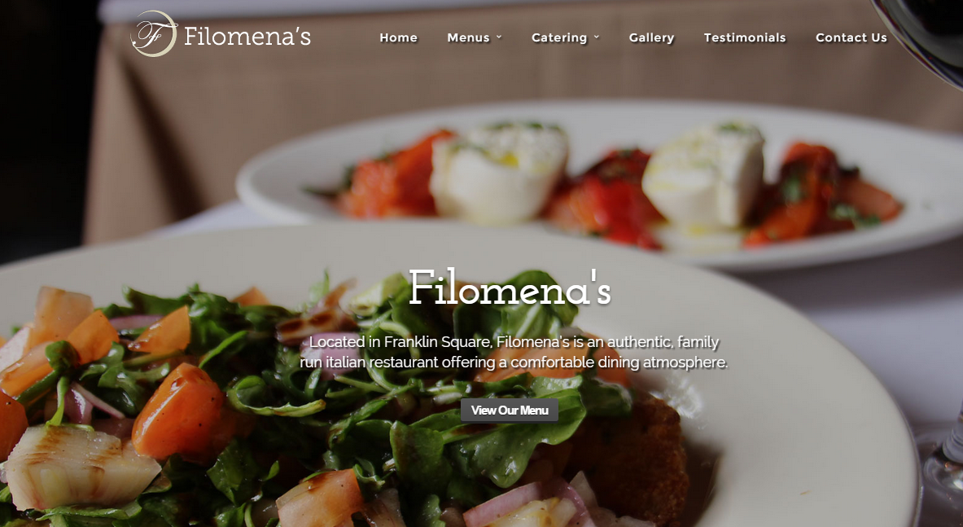Open the Menus navigation item
963x527 pixels.
coord(468,37)
